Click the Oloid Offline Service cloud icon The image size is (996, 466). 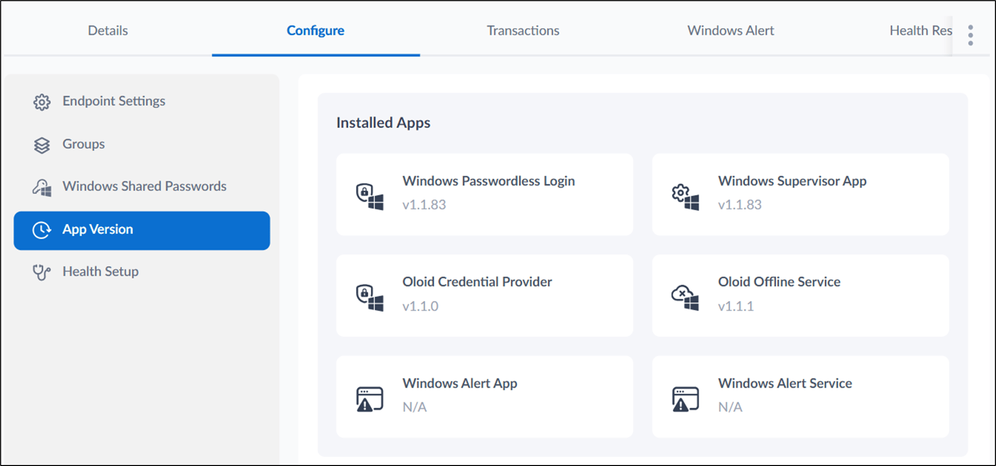coord(685,297)
